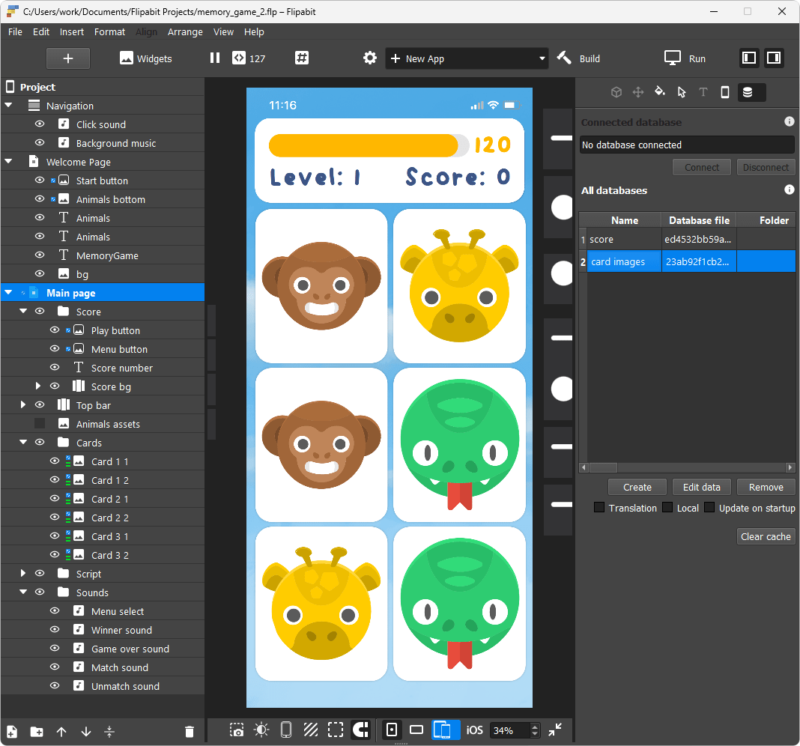Activate the paint bucket fill tool

[659, 92]
